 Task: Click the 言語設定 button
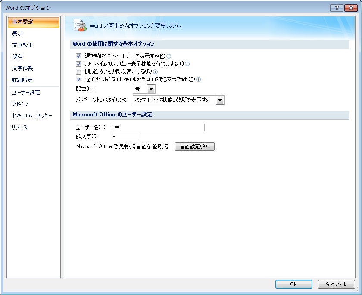click(x=195, y=146)
